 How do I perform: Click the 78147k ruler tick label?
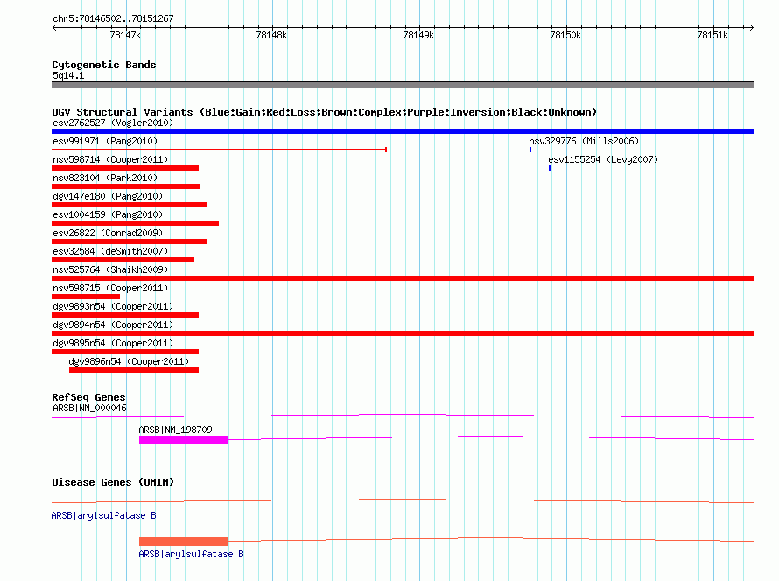125,35
